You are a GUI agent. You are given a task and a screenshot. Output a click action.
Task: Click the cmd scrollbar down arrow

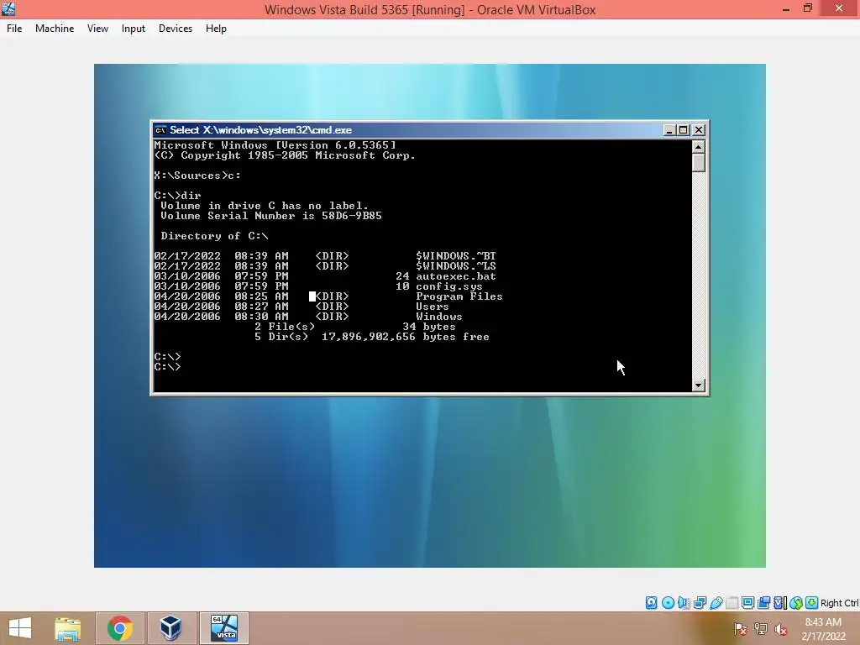click(698, 385)
